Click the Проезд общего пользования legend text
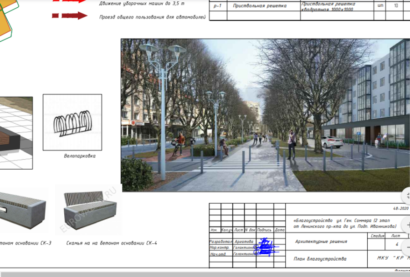This screenshot has height=277, width=410. [x=152, y=17]
